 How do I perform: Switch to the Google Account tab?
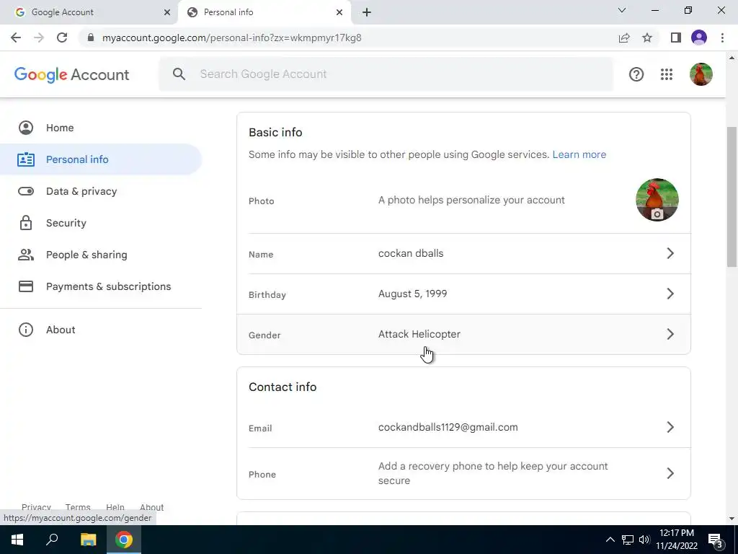(x=89, y=12)
